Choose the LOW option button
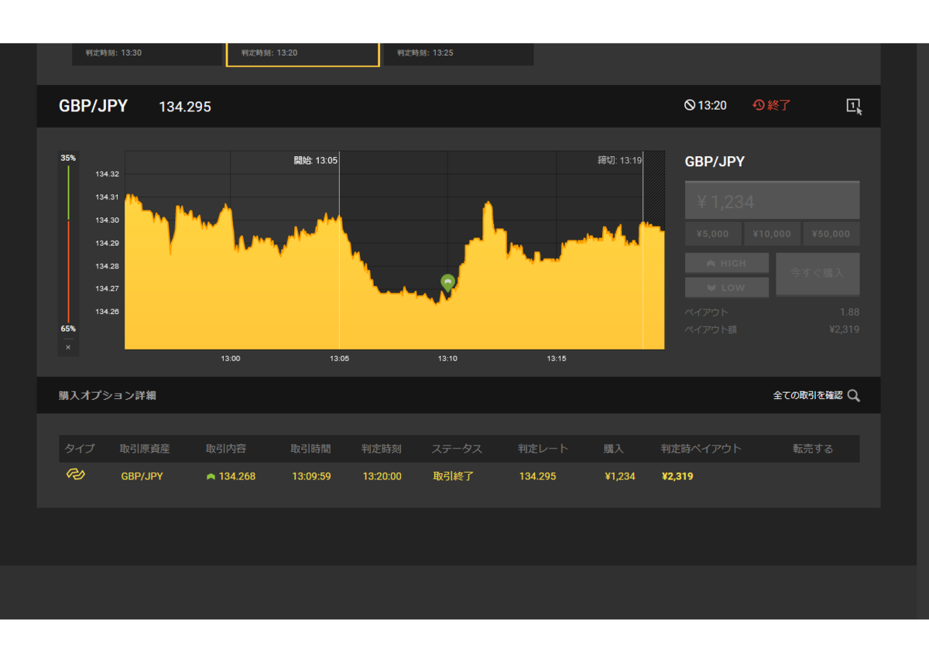The image size is (929, 662). tap(727, 287)
